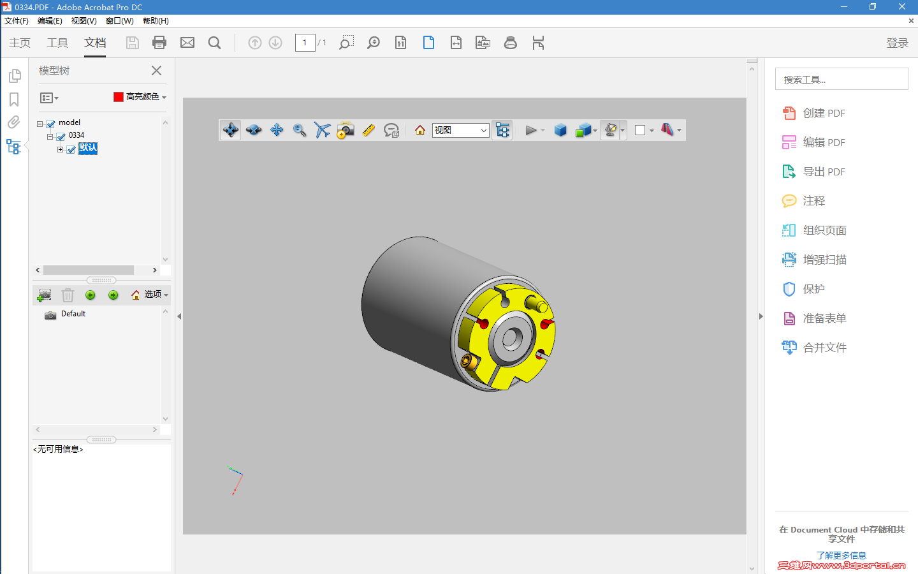Open the 帮助(H) menu
The width and height of the screenshot is (918, 574).
tap(156, 21)
